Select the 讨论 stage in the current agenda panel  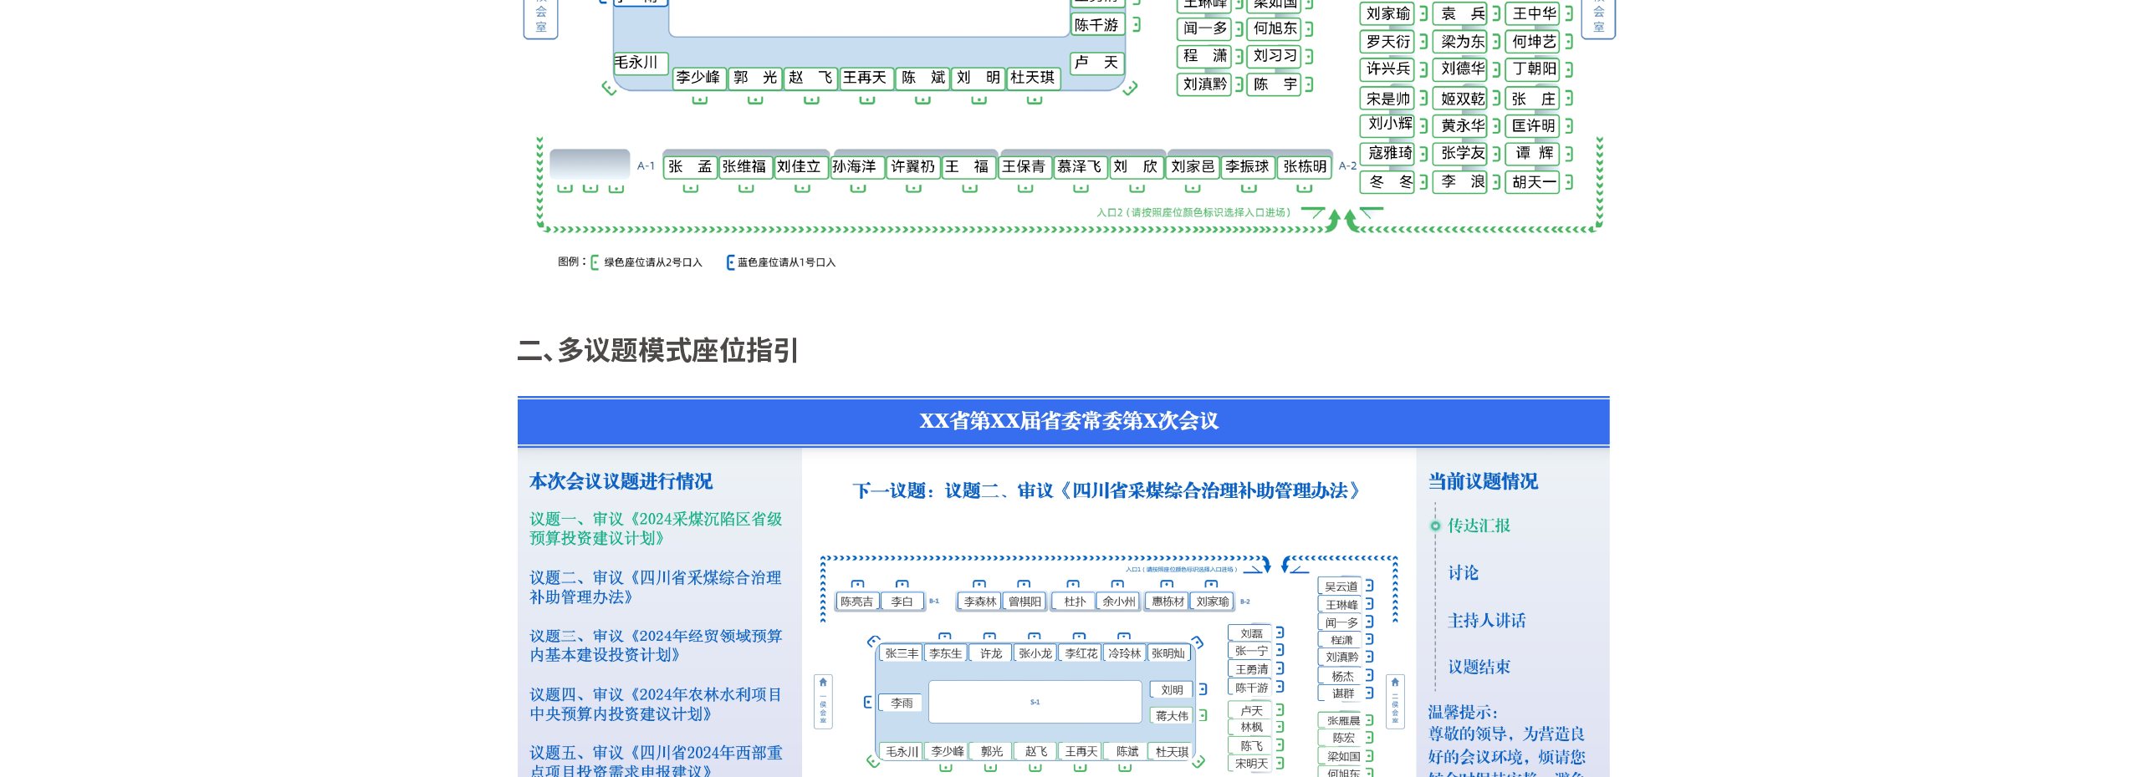coord(1463,572)
